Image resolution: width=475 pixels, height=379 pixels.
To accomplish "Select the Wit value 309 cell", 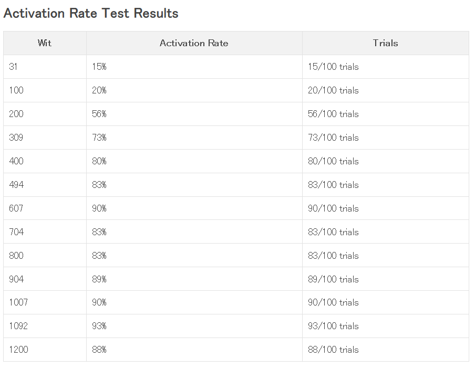I will tap(45, 138).
